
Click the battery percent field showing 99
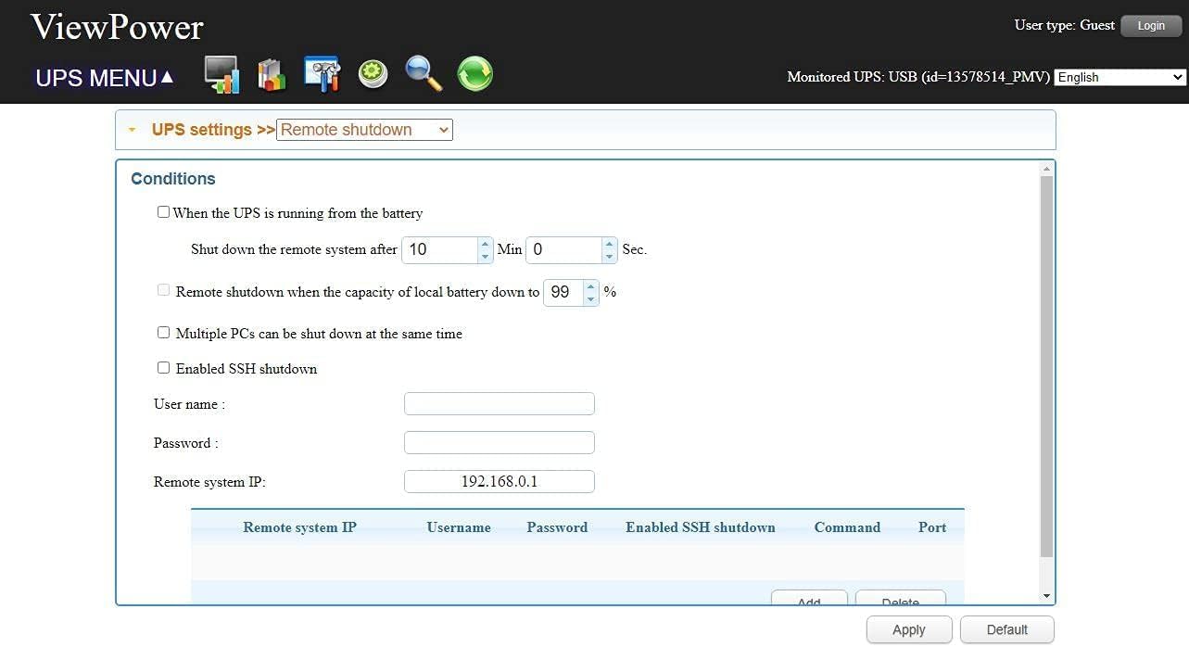563,292
